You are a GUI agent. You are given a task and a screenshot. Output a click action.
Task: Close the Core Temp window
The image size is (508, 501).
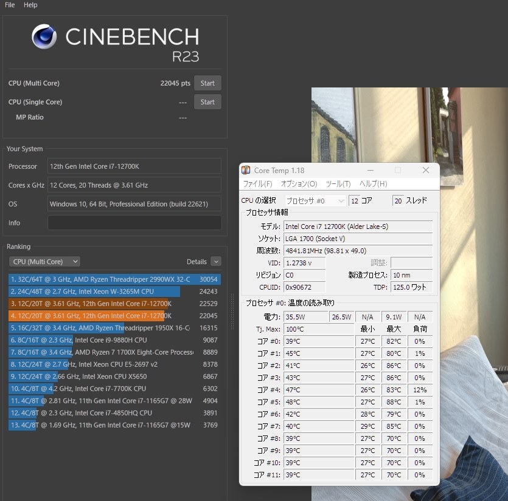click(x=426, y=170)
